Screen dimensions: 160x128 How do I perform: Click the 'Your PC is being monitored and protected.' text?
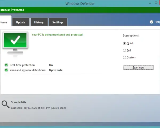57,35
